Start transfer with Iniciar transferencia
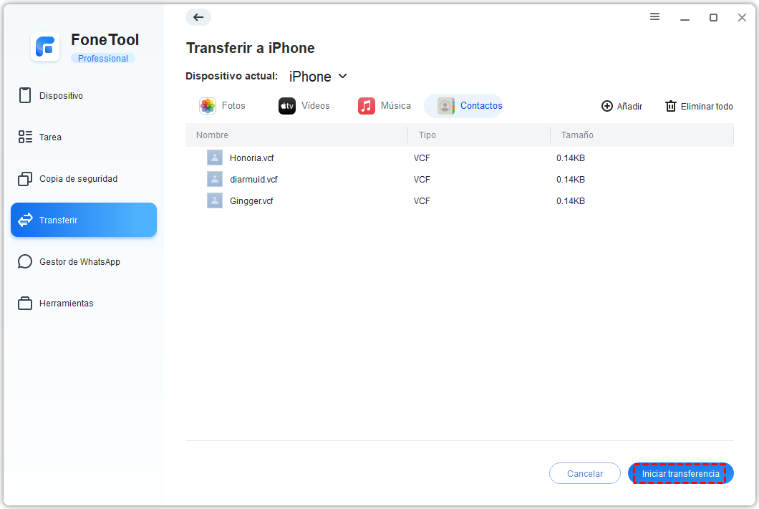Image resolution: width=759 pixels, height=509 pixels. (680, 474)
